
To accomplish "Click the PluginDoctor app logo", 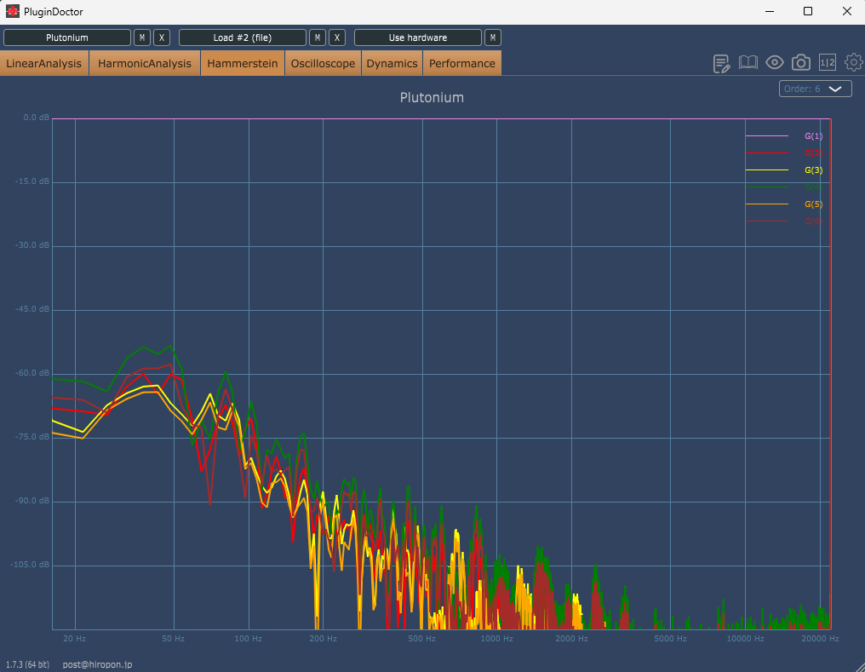I will point(12,12).
